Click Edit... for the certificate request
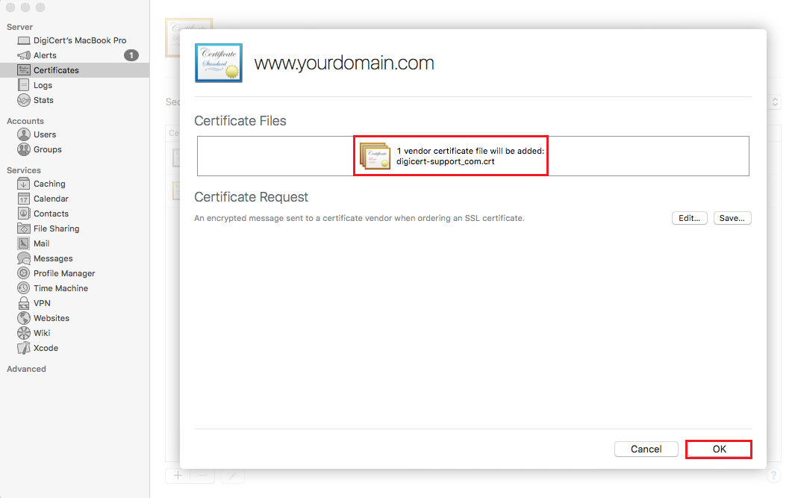 point(689,218)
